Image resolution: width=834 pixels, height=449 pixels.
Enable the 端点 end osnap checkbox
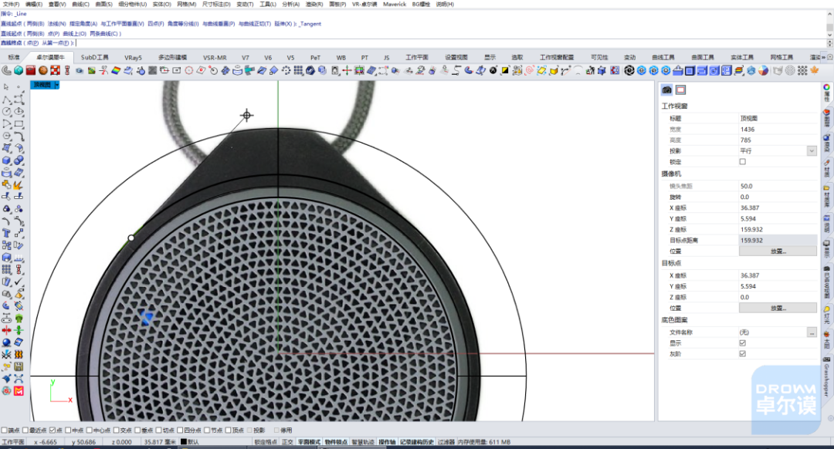point(5,430)
